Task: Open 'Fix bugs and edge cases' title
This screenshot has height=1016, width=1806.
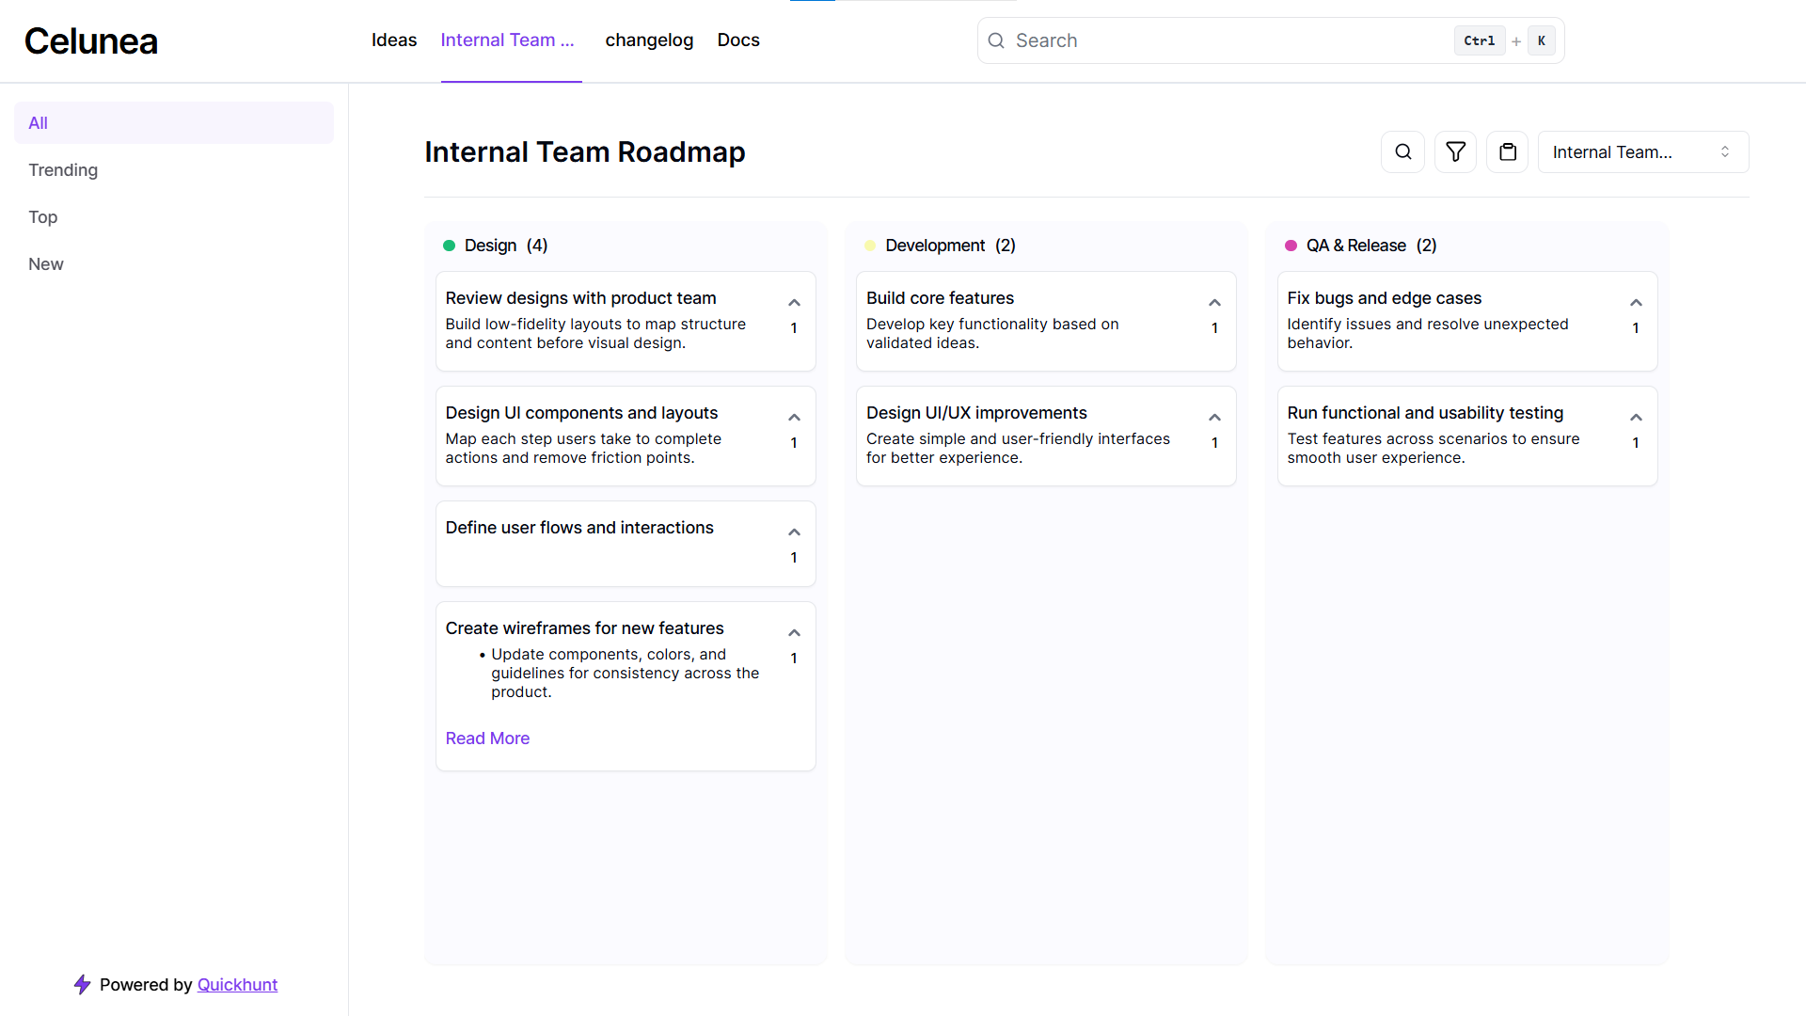Action: [x=1384, y=298]
